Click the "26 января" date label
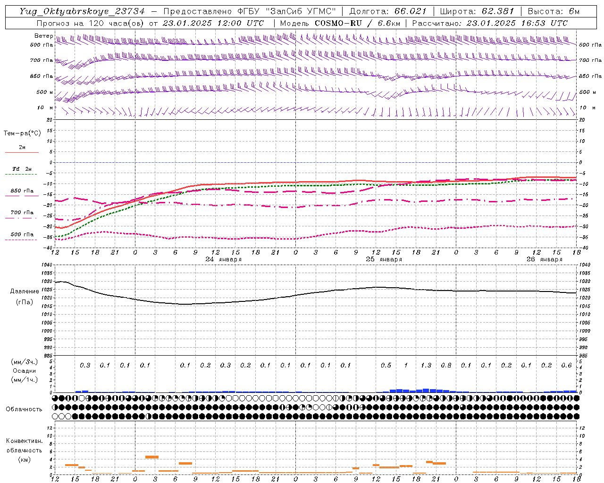604x483 pixels. pos(545,259)
